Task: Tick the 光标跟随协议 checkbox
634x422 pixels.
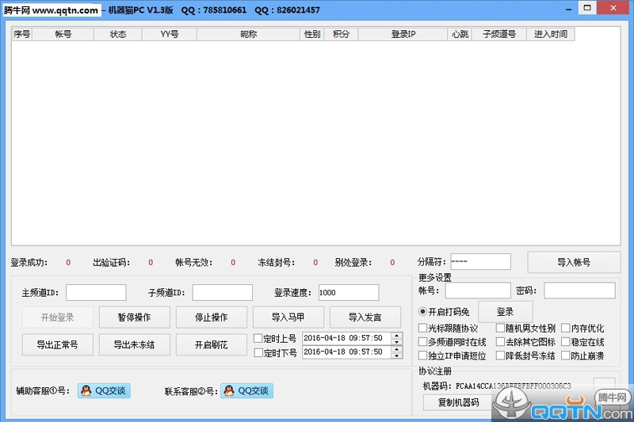Action: tap(422, 329)
